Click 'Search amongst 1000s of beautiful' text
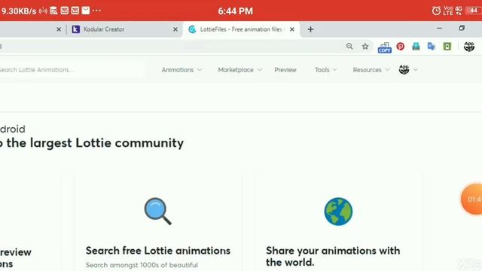The height and width of the screenshot is (271, 482). 142,265
